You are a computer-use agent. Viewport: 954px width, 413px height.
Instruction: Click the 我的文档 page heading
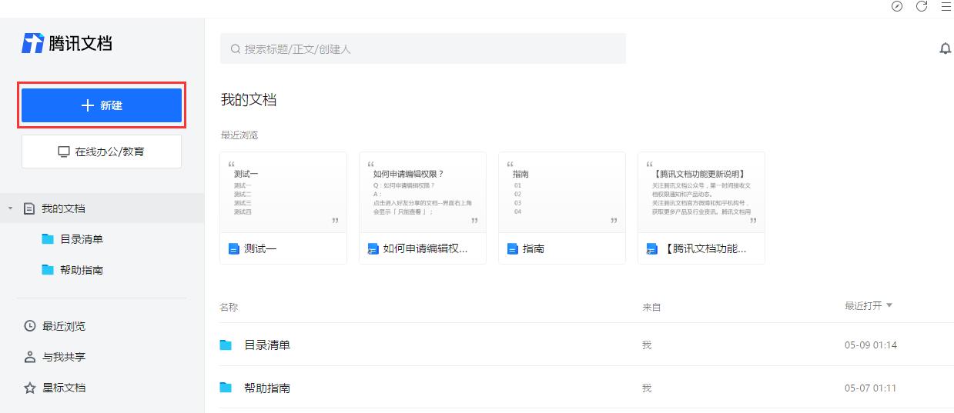pyautogui.click(x=249, y=100)
